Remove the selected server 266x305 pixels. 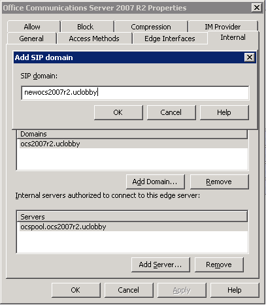(219, 265)
